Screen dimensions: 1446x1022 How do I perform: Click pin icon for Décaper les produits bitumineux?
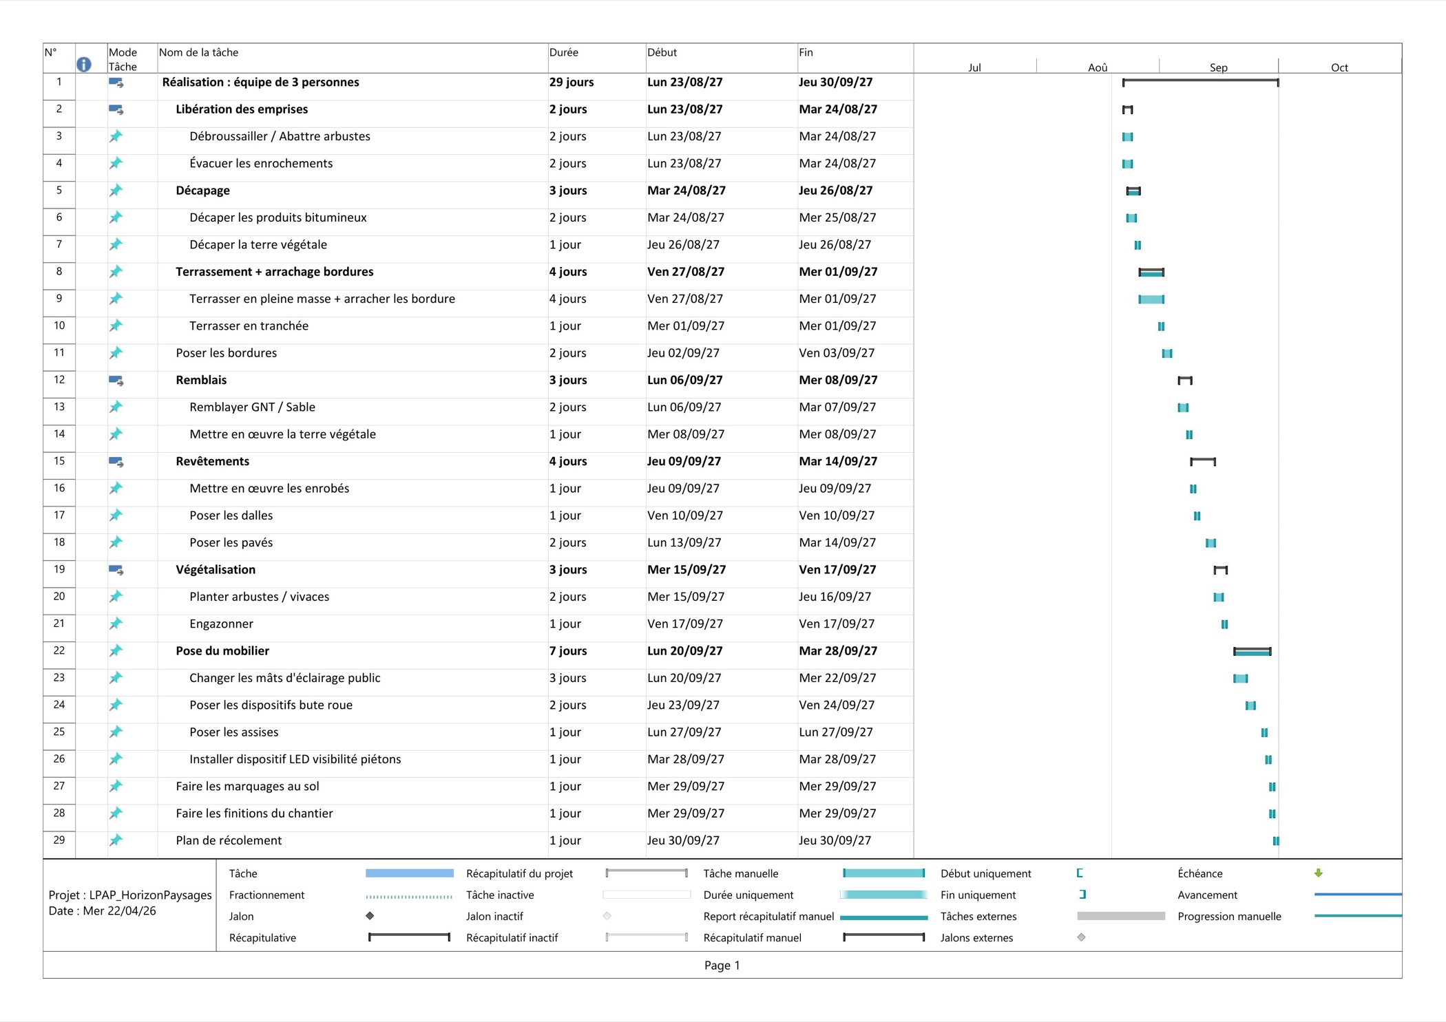pyautogui.click(x=116, y=217)
